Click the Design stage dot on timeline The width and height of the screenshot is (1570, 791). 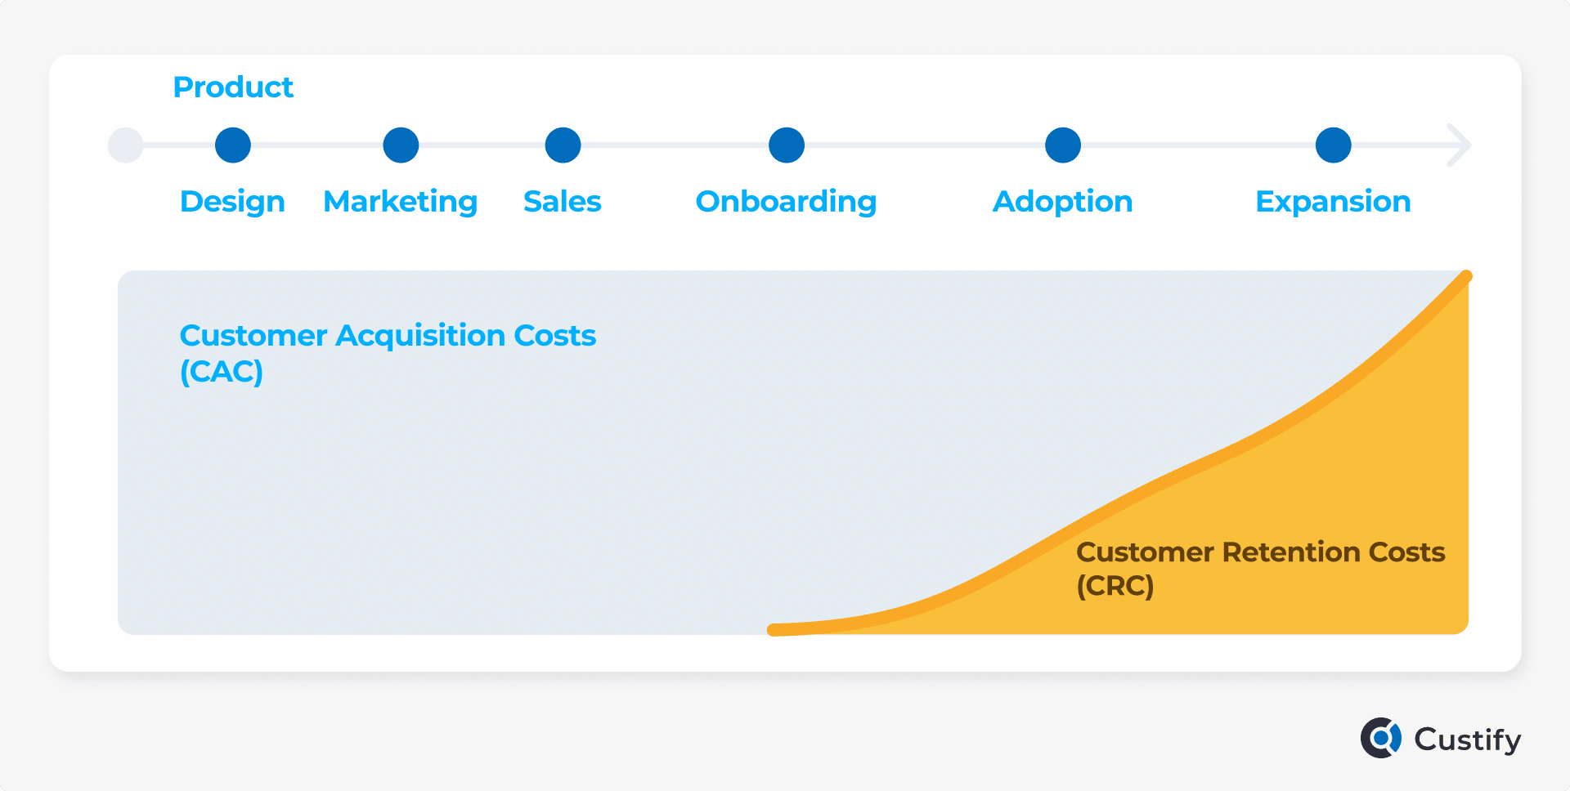pyautogui.click(x=233, y=145)
